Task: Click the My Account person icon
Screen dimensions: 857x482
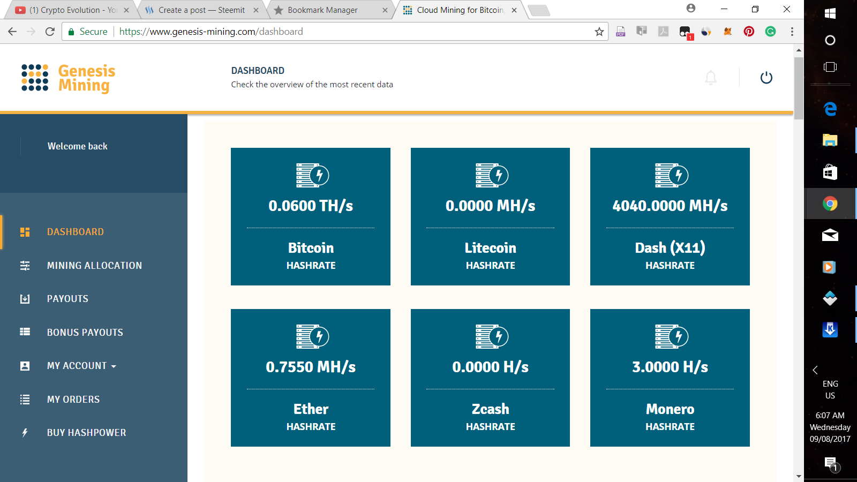Action: point(25,366)
